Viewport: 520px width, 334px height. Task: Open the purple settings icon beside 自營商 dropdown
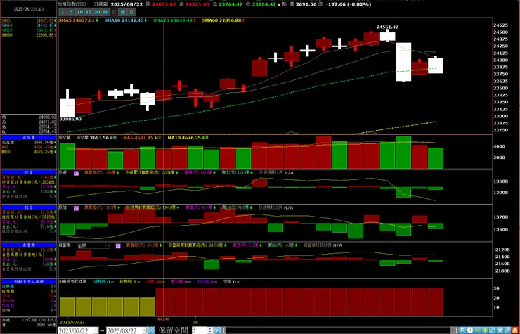118,245
